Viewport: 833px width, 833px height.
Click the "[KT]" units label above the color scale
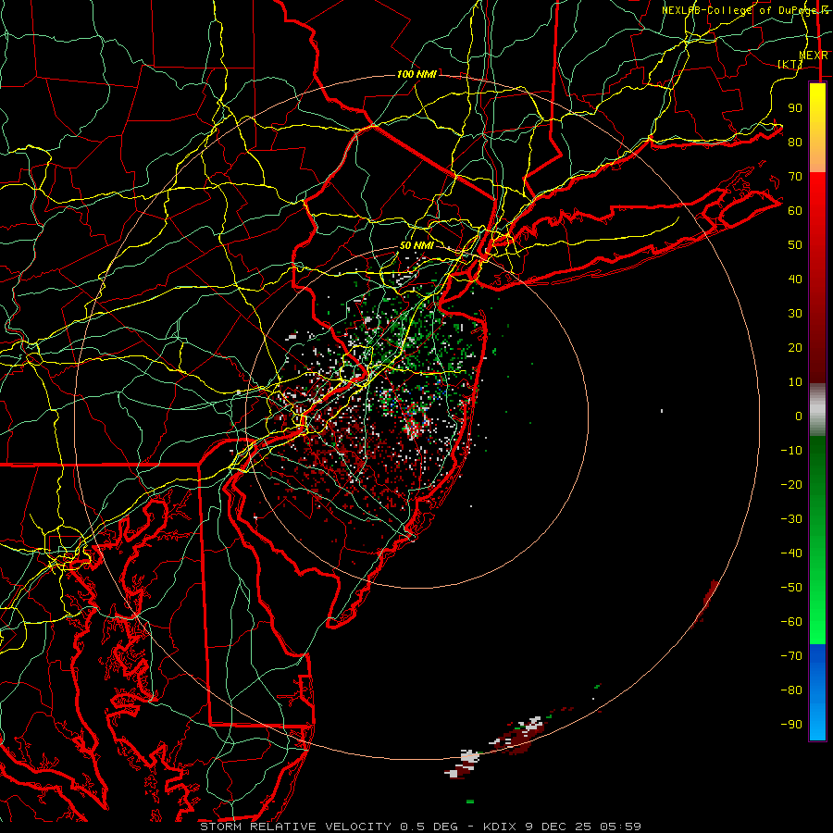[x=789, y=64]
